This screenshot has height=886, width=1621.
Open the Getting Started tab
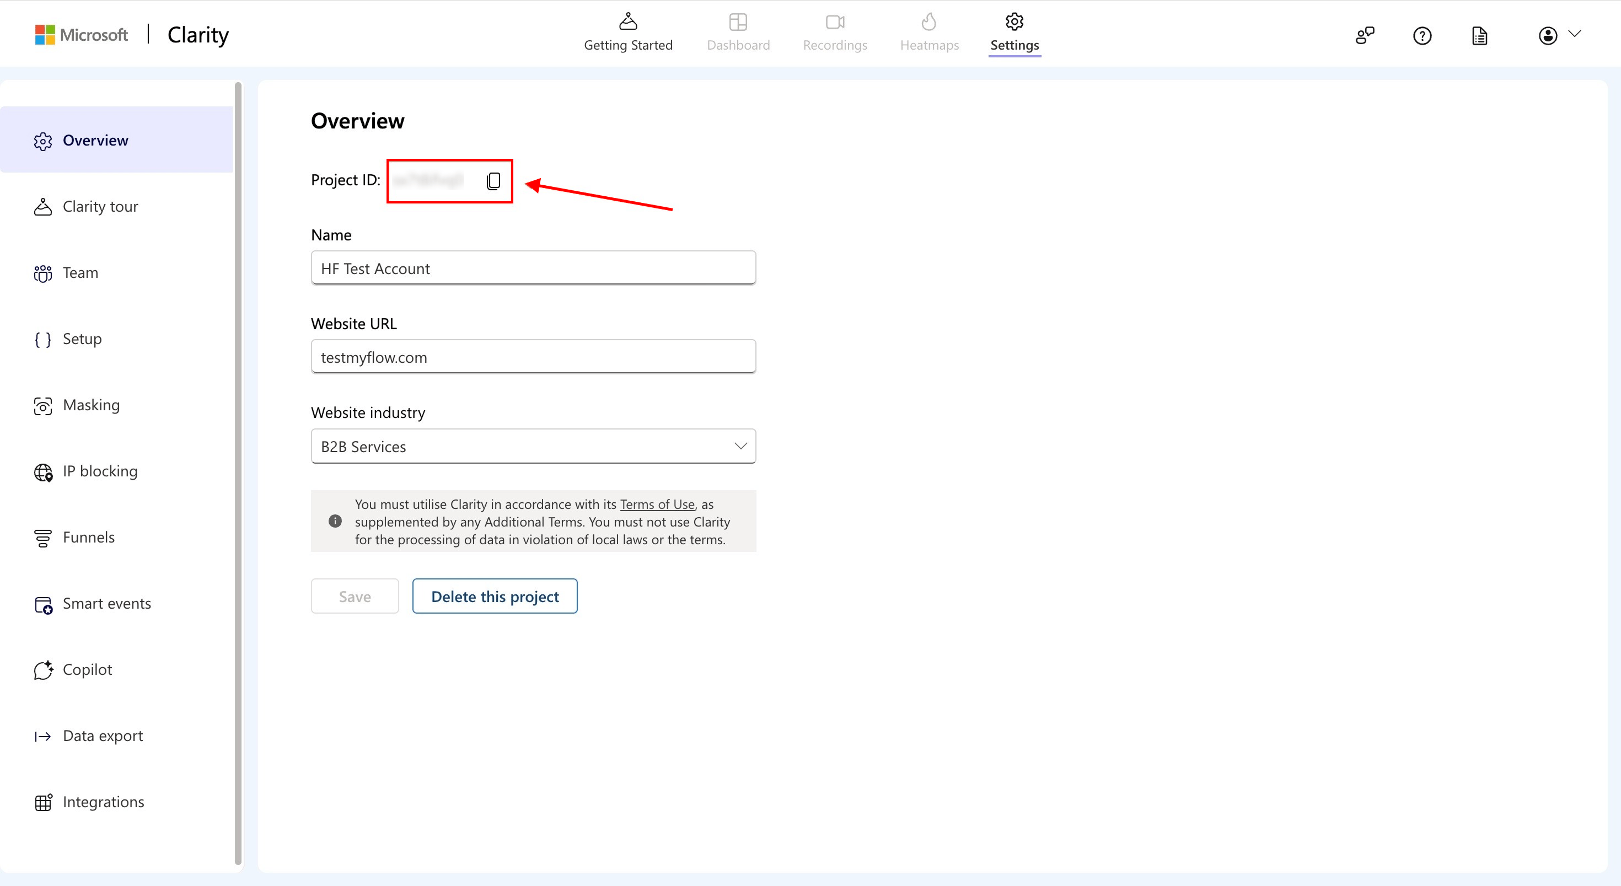coord(628,33)
